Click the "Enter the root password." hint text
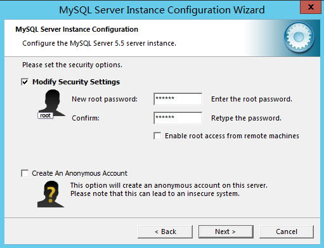Viewport: 324px width, 248px height. [252, 99]
